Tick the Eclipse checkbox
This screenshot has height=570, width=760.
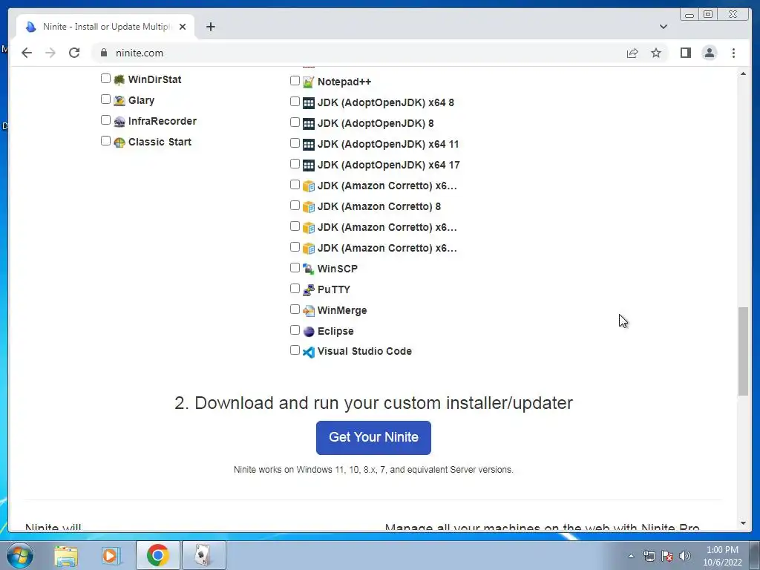pos(295,330)
